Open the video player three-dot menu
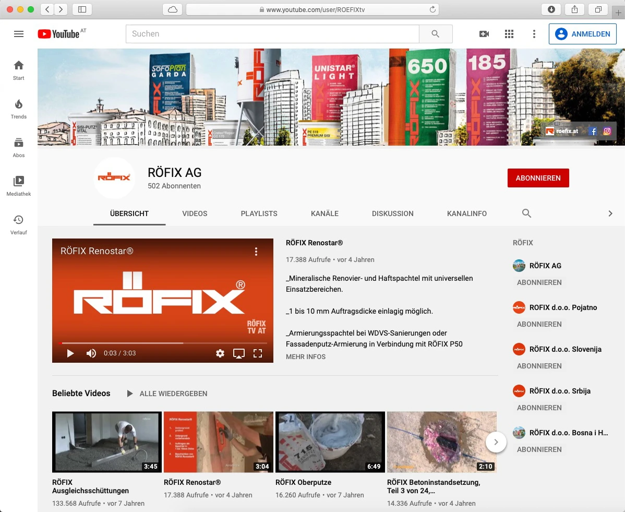The image size is (625, 512). click(256, 251)
